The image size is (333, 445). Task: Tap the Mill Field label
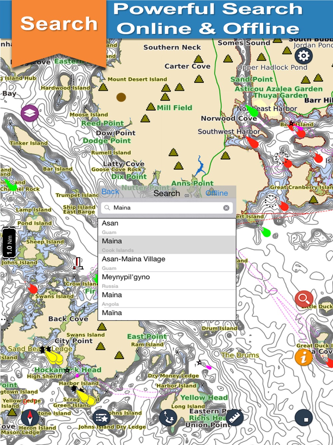pos(174,107)
